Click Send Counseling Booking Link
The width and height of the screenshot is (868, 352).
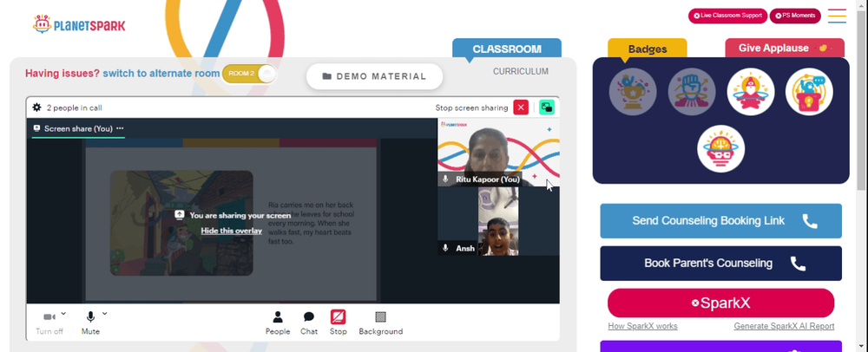pos(720,221)
